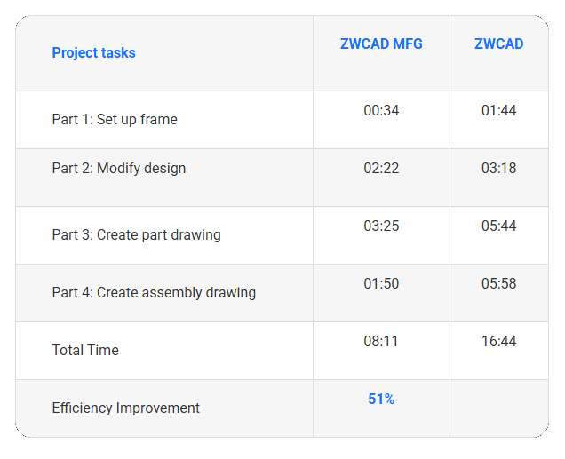The image size is (565, 459).
Task: Click the 08:11 total time cell
Action: pos(381,342)
